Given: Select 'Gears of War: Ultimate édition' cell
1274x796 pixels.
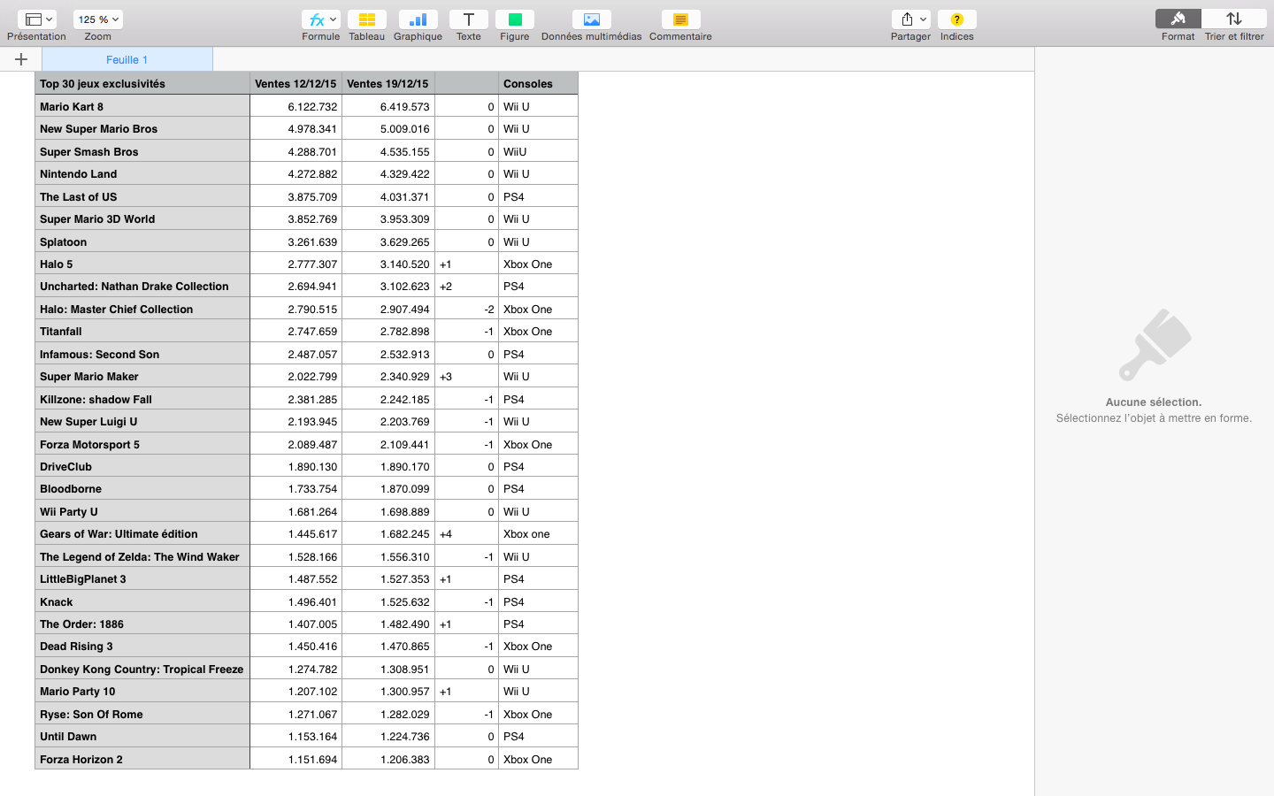Looking at the screenshot, I should pyautogui.click(x=142, y=534).
